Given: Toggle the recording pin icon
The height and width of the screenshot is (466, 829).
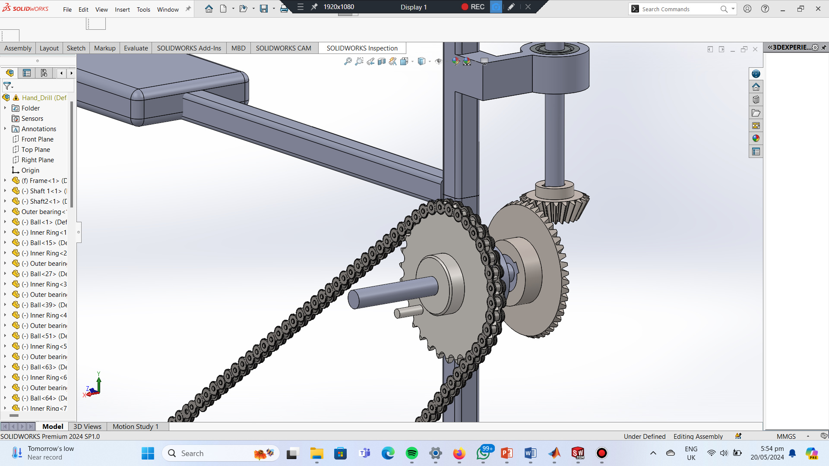Looking at the screenshot, I should coord(314,7).
